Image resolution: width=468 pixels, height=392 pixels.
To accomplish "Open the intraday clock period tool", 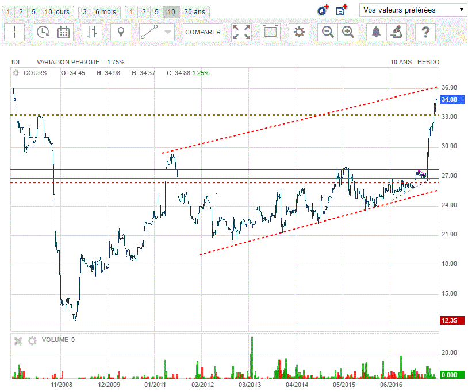I will pyautogui.click(x=43, y=32).
